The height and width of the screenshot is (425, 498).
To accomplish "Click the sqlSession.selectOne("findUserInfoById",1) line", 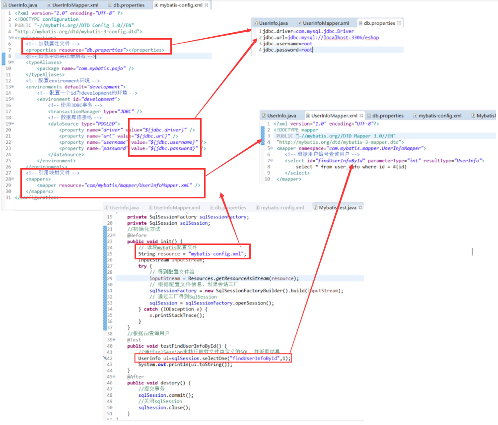I will 214,359.
